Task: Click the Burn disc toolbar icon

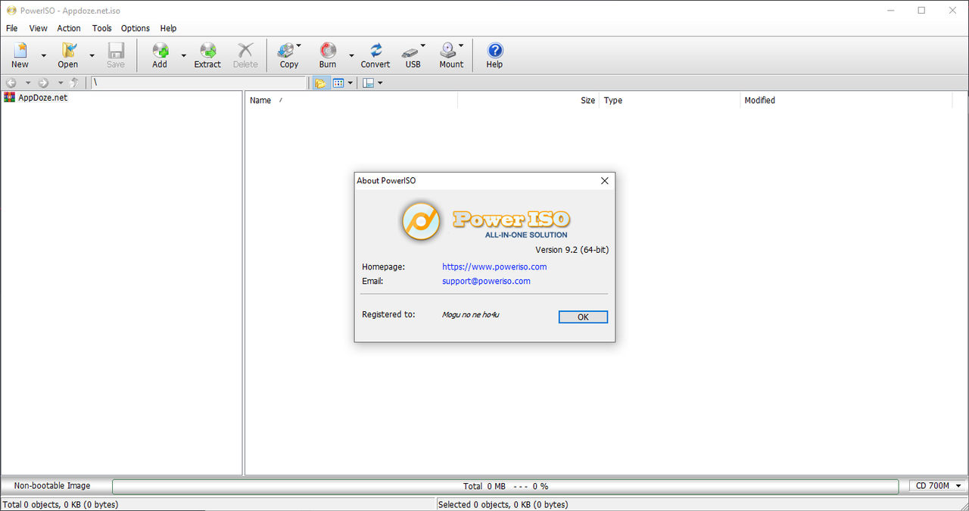Action: tap(328, 50)
